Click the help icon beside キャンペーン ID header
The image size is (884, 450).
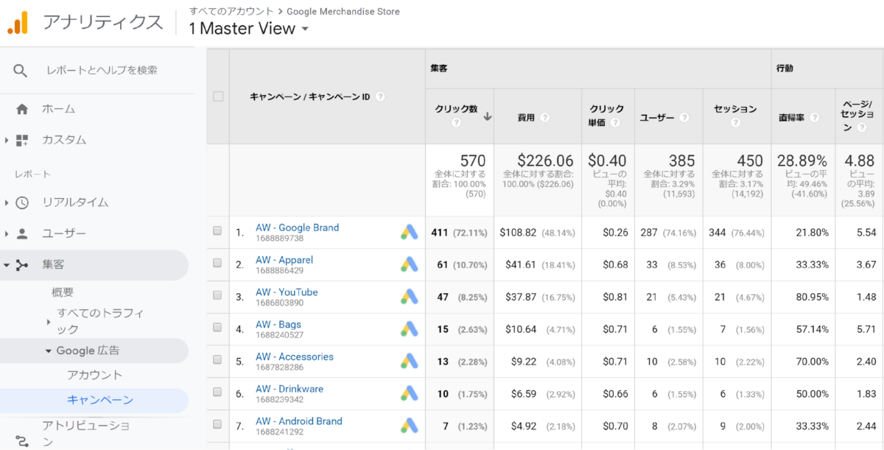coord(380,96)
